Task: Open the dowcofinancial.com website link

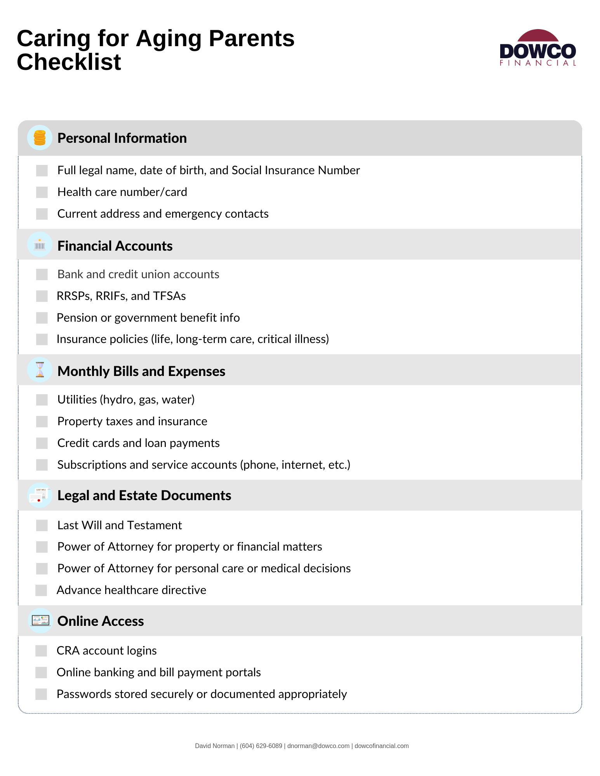Action: [381, 746]
